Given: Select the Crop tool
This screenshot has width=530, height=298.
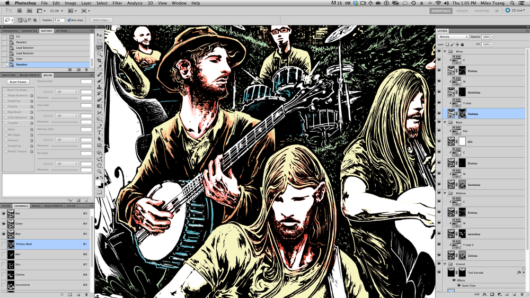Looking at the screenshot, I should [x=100, y=61].
